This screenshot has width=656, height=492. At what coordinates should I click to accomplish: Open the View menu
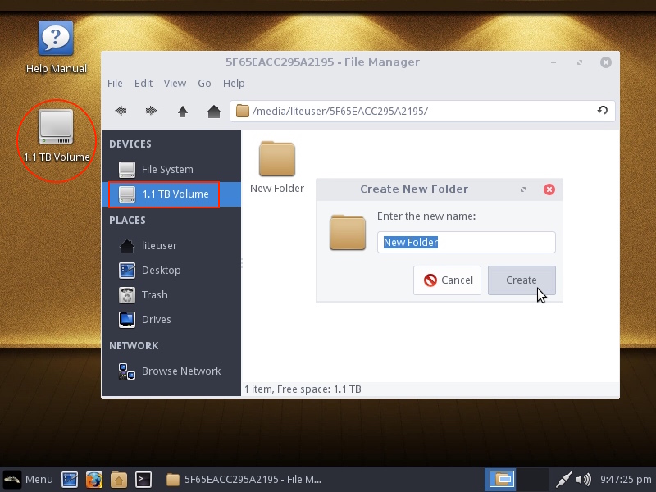[x=175, y=83]
